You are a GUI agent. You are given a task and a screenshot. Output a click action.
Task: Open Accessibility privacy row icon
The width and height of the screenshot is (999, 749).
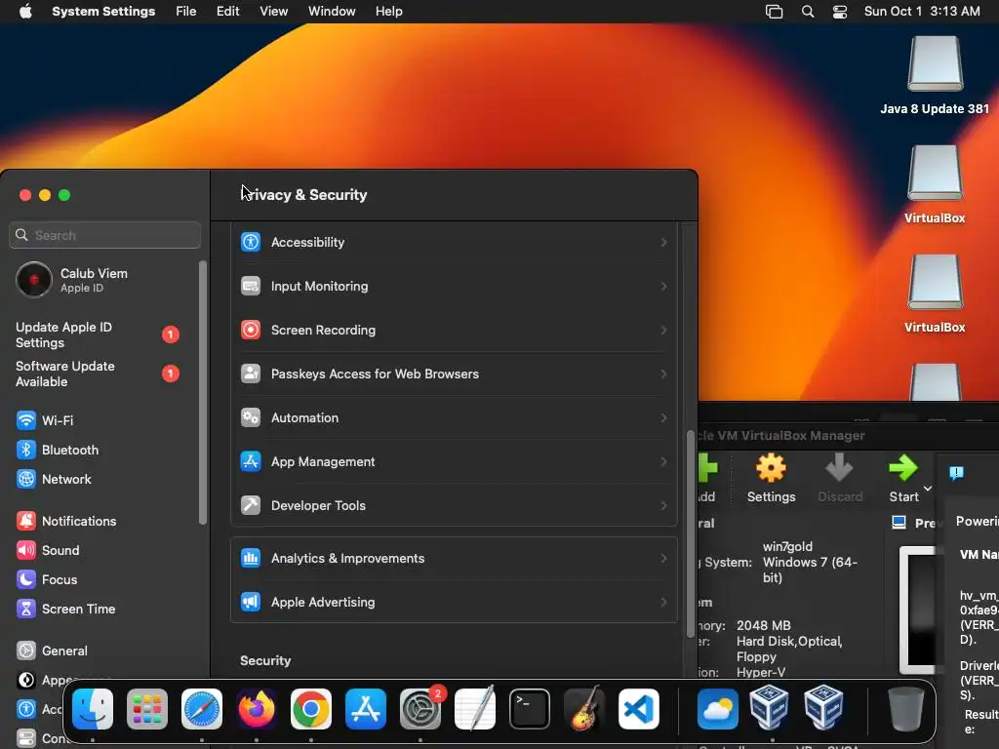[251, 242]
